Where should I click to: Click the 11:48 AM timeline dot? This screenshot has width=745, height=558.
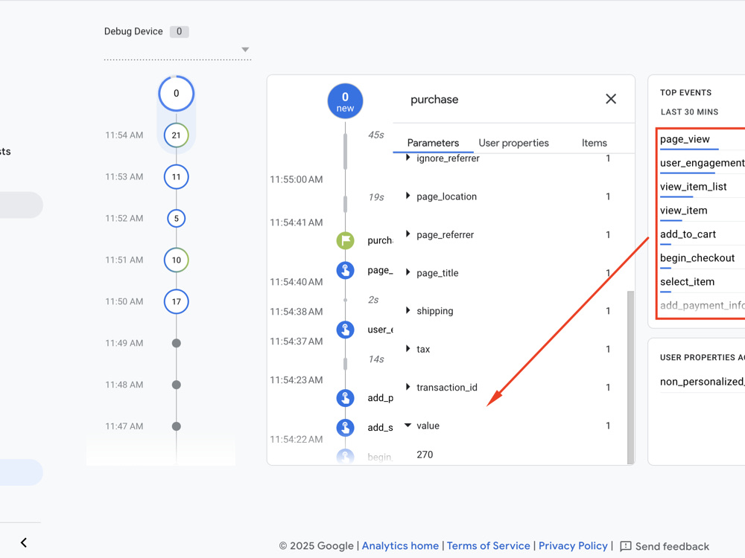pyautogui.click(x=177, y=385)
